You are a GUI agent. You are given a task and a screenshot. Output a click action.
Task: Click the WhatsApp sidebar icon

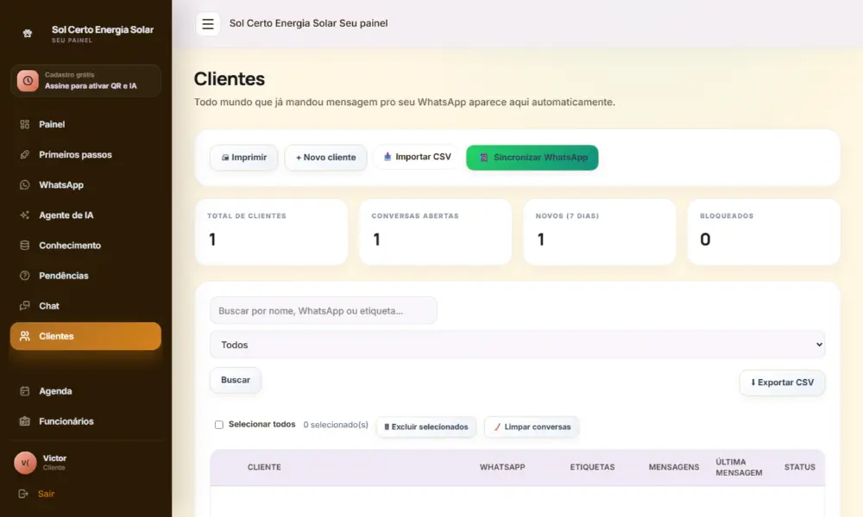[x=25, y=184]
